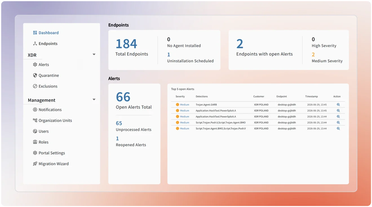
Task: Click the 2 Endpoints with open Alerts number
Action: point(240,44)
